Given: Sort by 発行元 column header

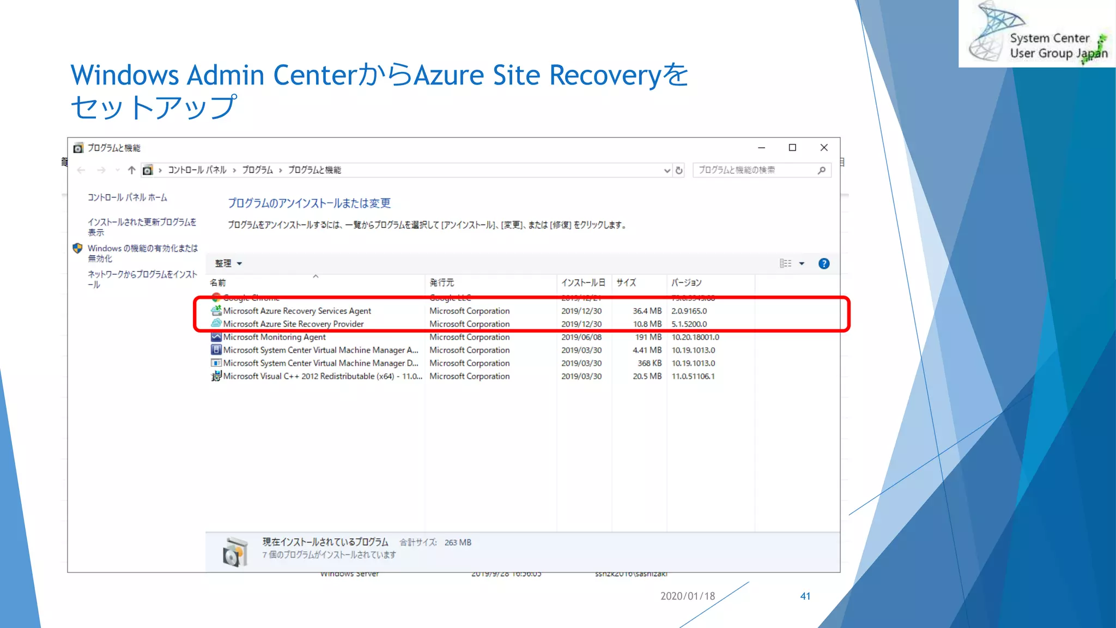Looking at the screenshot, I should point(490,282).
